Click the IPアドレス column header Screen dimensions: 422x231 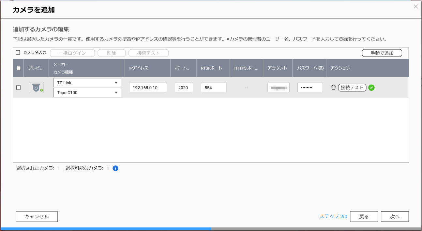147,68
